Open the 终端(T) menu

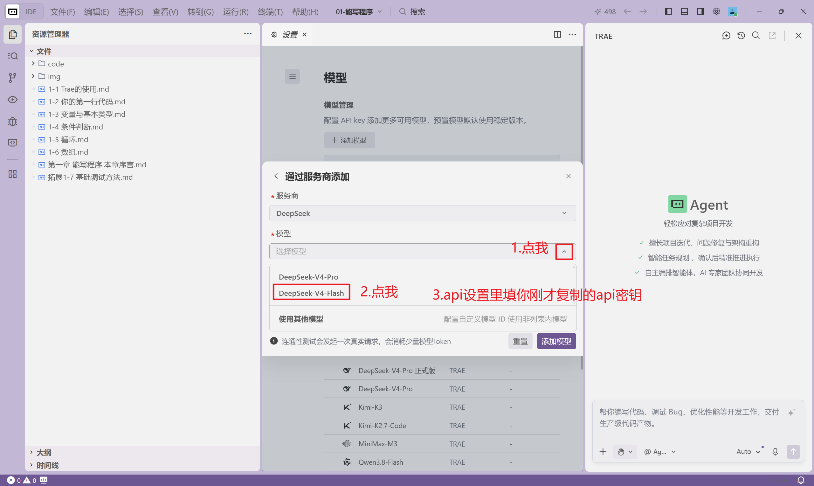tap(270, 12)
